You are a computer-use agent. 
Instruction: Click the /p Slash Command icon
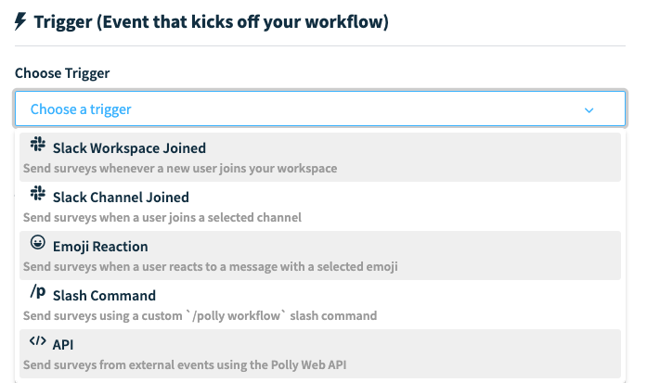coord(37,291)
